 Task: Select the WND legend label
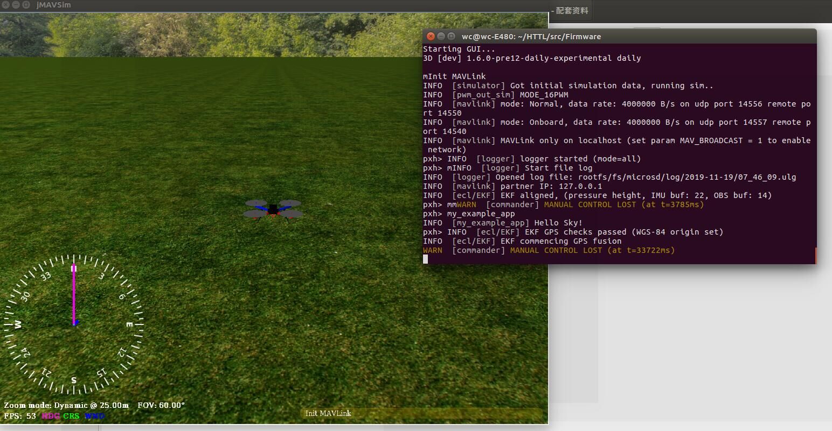(x=94, y=416)
